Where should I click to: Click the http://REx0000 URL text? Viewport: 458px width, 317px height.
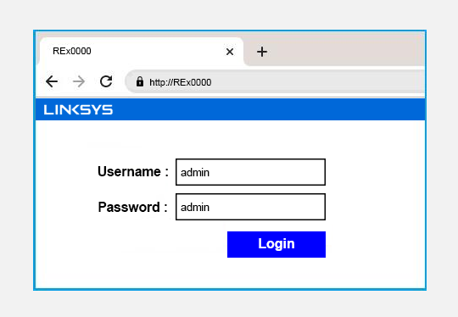click(x=180, y=82)
